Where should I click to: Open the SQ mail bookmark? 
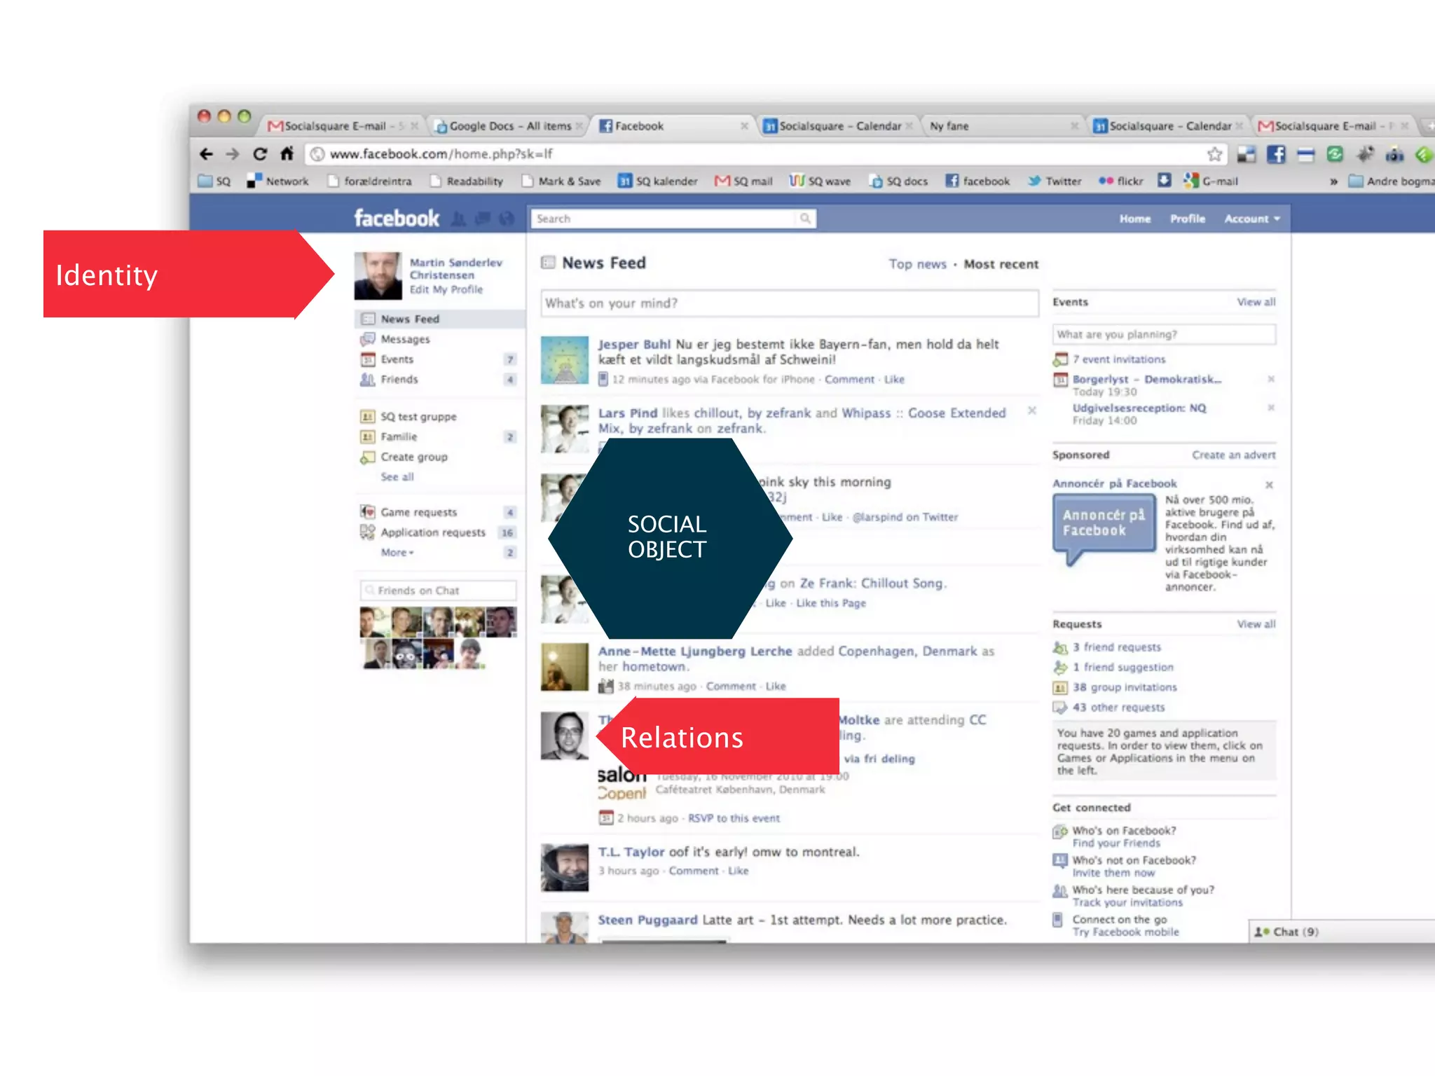click(x=743, y=181)
